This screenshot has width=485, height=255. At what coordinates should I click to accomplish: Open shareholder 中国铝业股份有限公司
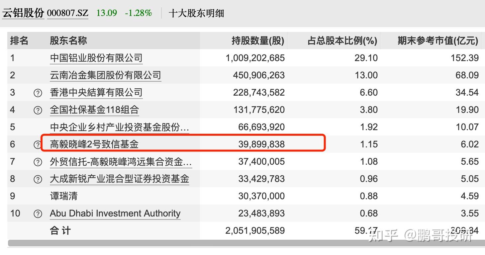pyautogui.click(x=96, y=58)
